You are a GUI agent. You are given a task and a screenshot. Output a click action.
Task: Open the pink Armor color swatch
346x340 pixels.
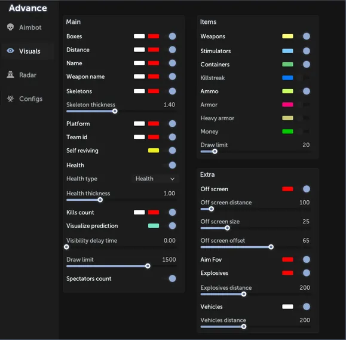[288, 105]
